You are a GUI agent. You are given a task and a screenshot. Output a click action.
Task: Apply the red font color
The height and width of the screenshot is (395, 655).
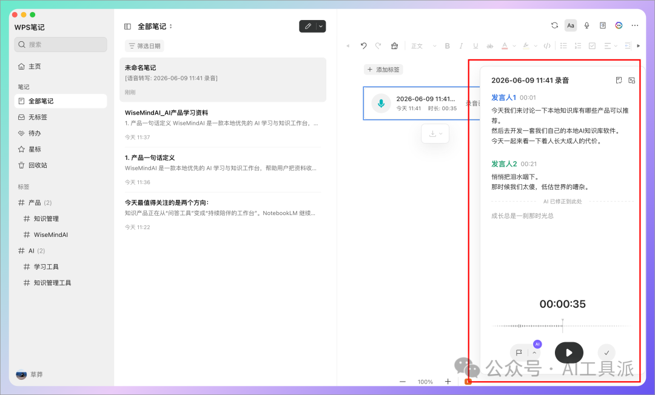pos(505,46)
